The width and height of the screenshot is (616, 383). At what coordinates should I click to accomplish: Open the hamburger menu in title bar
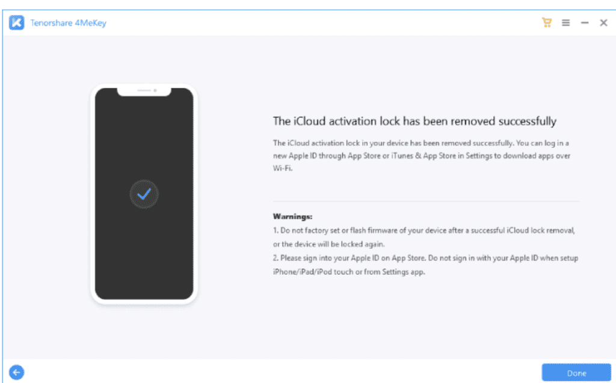(565, 23)
